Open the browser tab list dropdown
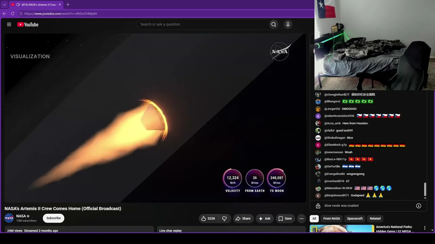Image resolution: width=435 pixels, height=244 pixels. point(4,5)
